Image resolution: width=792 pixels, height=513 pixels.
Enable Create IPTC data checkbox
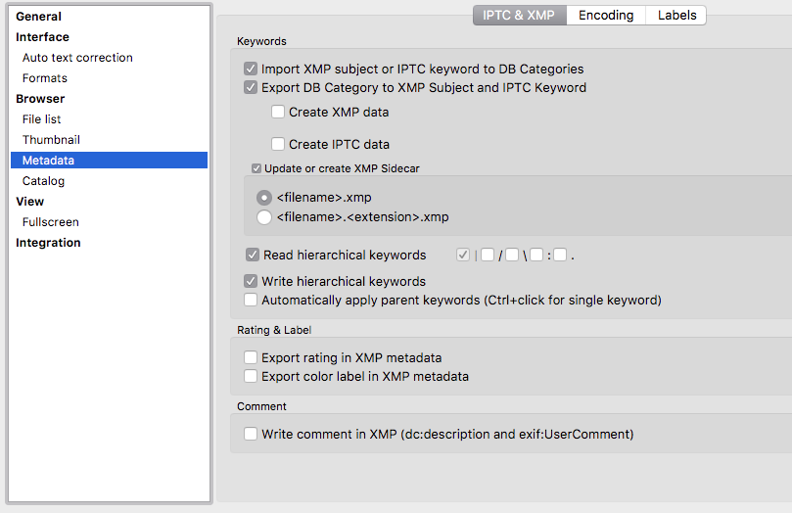(x=279, y=144)
